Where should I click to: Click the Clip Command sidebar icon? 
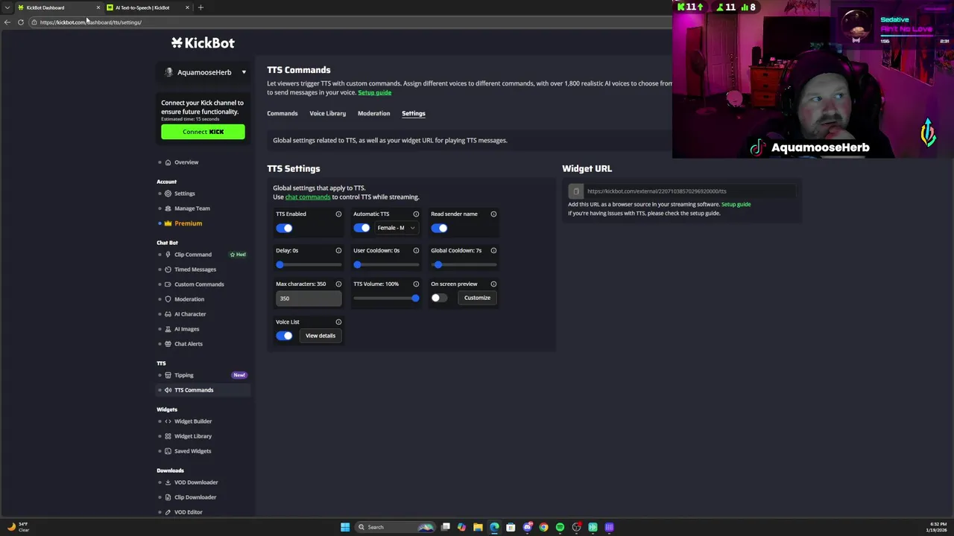[x=168, y=255]
